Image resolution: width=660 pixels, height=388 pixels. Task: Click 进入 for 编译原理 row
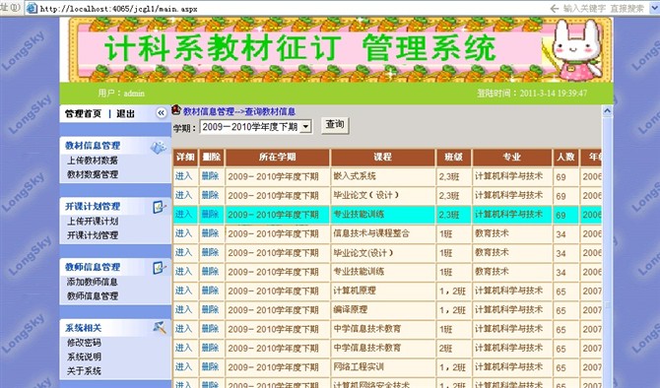coord(183,309)
